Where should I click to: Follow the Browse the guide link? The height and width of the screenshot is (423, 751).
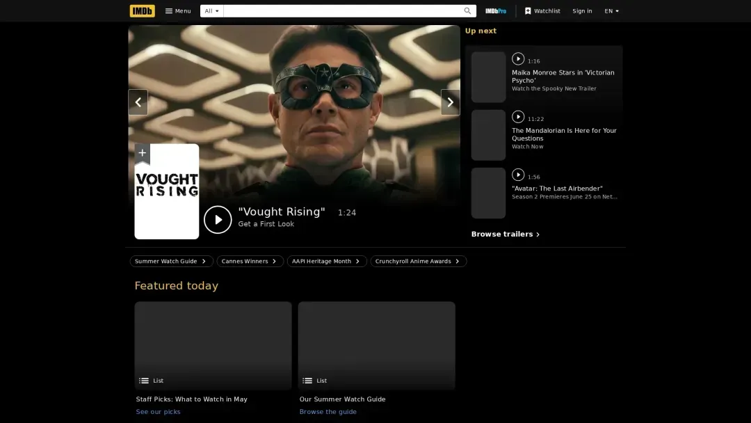pos(328,411)
